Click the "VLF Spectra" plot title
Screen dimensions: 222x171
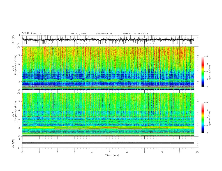32,34
